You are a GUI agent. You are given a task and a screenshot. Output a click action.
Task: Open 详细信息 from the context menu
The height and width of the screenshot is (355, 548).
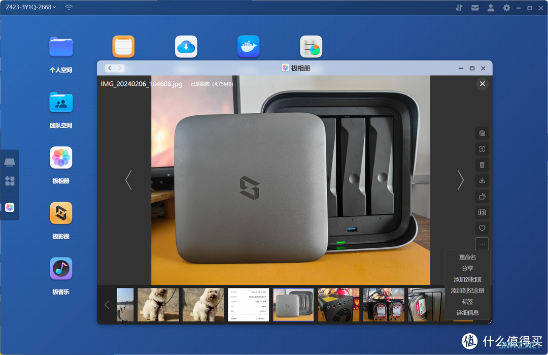click(x=468, y=313)
